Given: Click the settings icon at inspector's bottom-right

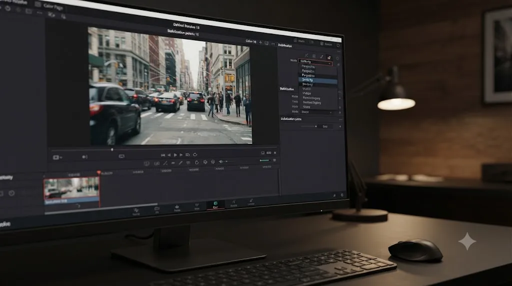Looking at the screenshot, I should coord(342,195).
